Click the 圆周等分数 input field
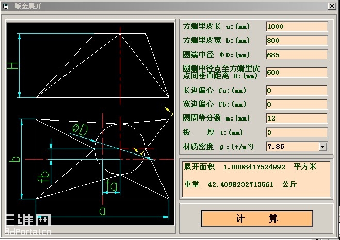 (297, 118)
